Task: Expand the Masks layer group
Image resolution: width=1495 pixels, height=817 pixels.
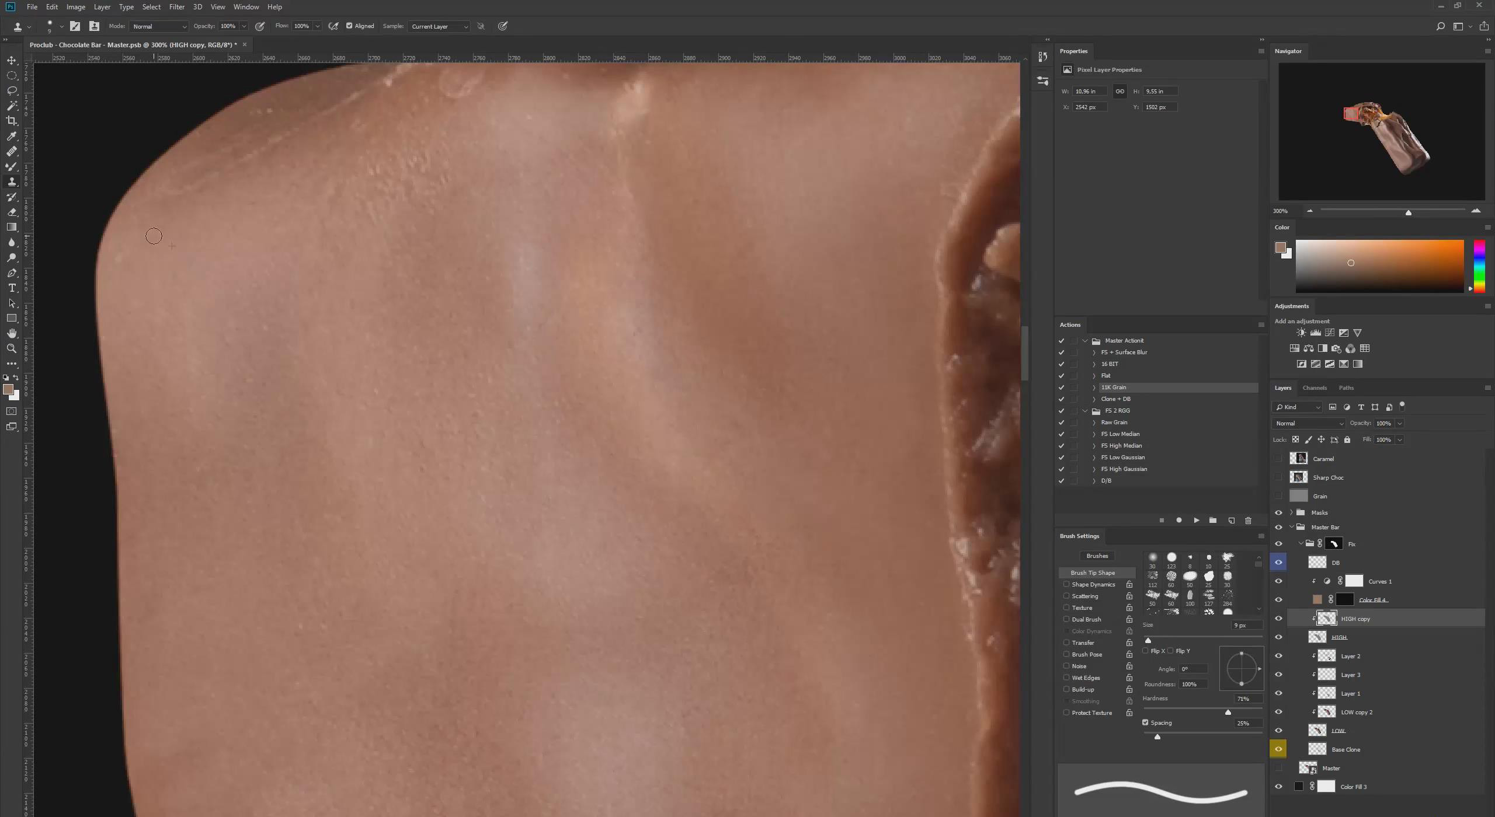Action: coord(1291,512)
